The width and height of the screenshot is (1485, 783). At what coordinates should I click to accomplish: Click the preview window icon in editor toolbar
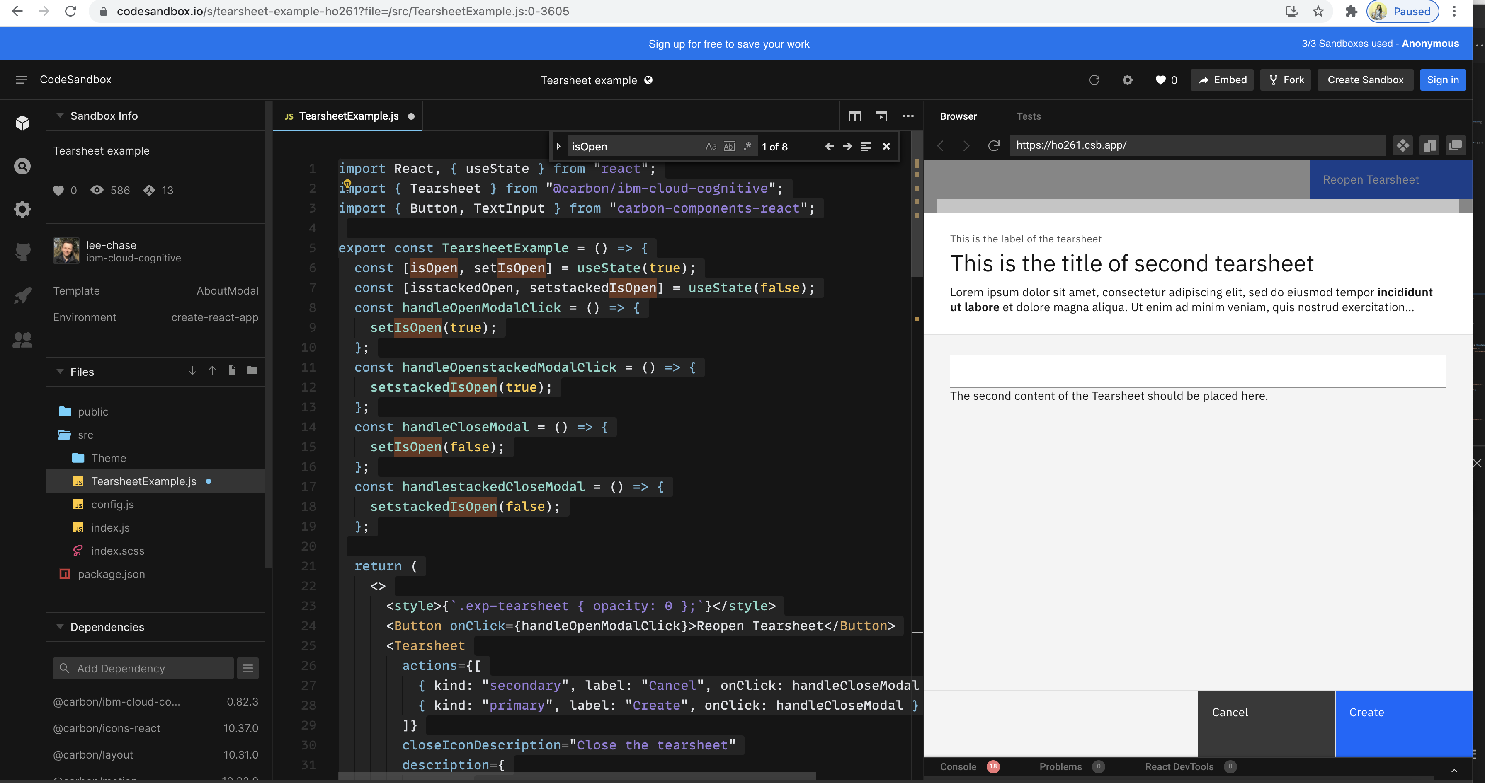(x=881, y=116)
